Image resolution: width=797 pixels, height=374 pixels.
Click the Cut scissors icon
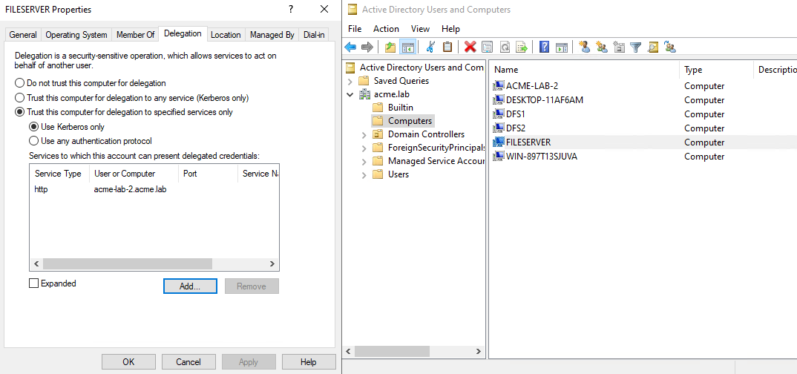[x=430, y=47]
